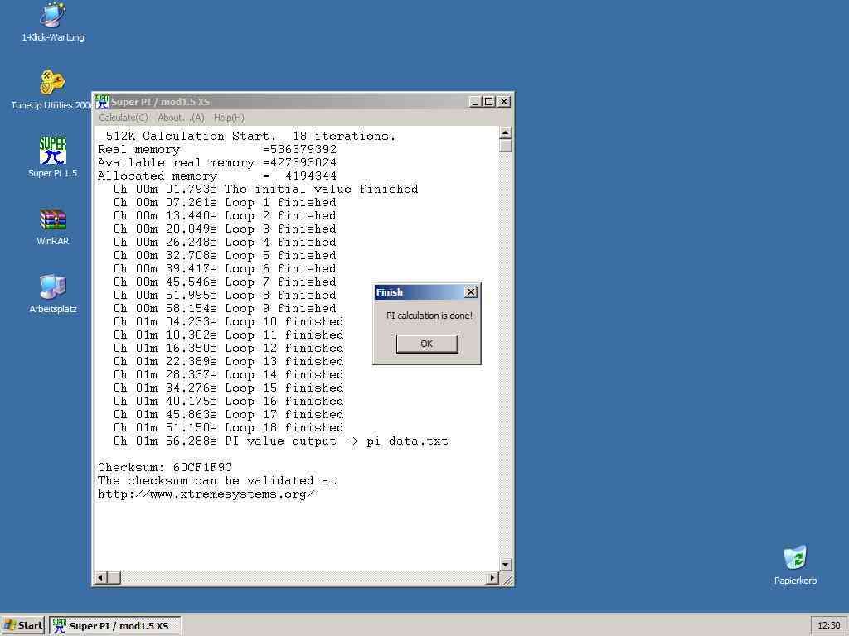
Task: Click the 'Loop 18 finished' line
Action: point(229,428)
